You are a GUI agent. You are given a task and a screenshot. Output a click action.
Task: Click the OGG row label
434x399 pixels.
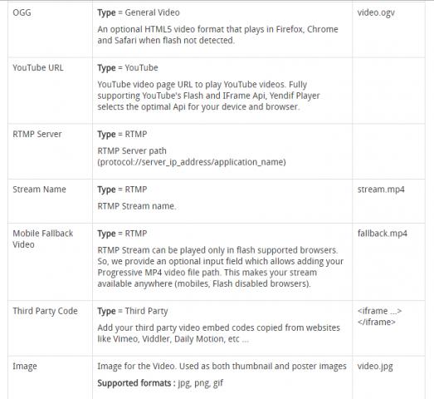point(22,12)
